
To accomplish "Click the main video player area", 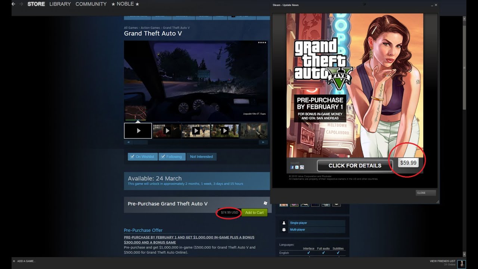I will point(196,81).
